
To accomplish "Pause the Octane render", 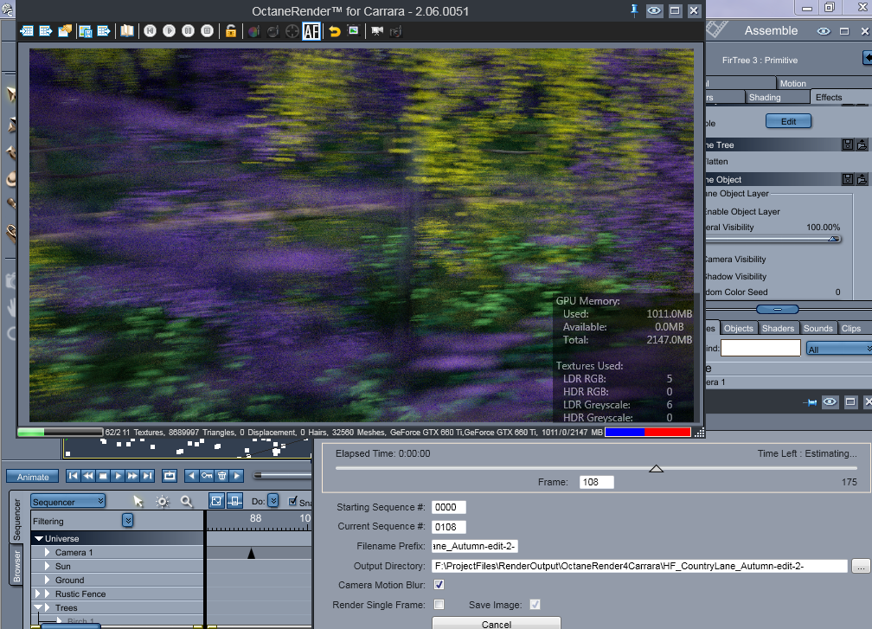I will click(188, 31).
